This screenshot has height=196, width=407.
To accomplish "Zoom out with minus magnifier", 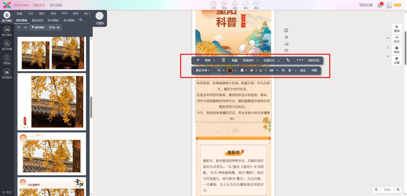I will point(376,190).
